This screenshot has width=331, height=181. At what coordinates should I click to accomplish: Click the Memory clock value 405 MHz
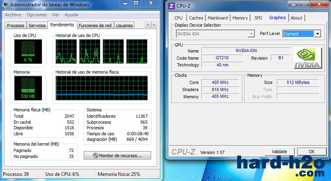tap(220, 96)
